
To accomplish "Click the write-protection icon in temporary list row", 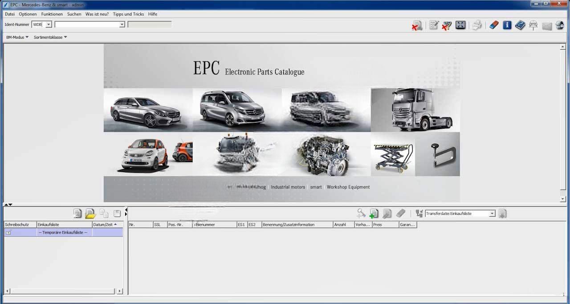I will coord(8,232).
